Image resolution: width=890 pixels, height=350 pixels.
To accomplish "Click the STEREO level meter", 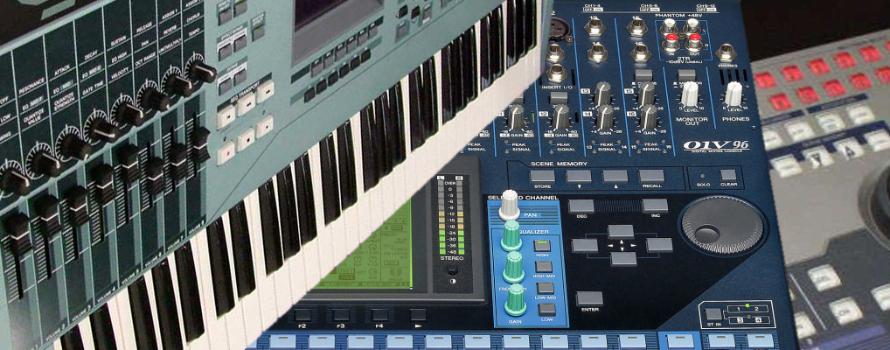I will tap(450, 217).
